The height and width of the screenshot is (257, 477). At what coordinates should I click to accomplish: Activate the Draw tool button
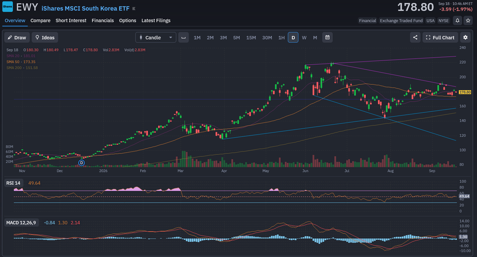pos(17,38)
